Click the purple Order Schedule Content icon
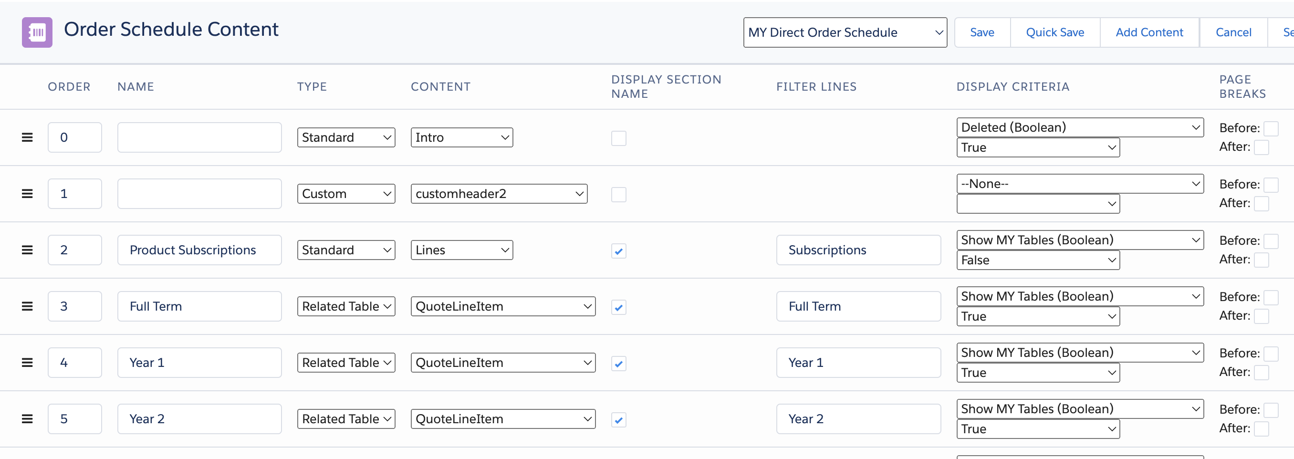This screenshot has width=1294, height=459. tap(37, 32)
